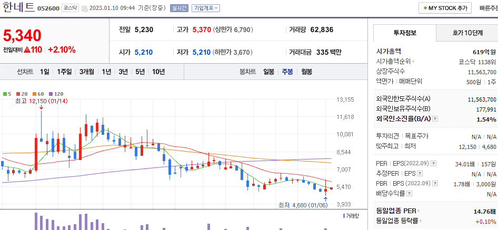Select the 3개월 line chart
The width and height of the screenshot is (498, 230).
[x=87, y=72]
